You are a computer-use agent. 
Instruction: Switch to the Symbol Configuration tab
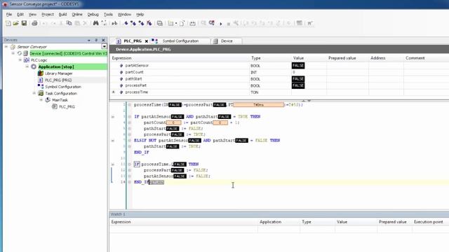[x=180, y=41]
